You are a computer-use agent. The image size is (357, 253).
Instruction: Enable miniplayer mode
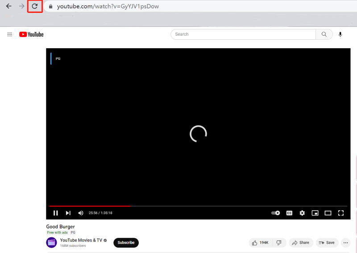pos(315,213)
